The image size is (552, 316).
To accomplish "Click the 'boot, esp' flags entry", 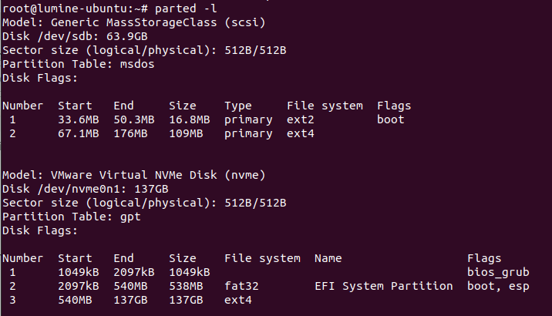I will (498, 286).
